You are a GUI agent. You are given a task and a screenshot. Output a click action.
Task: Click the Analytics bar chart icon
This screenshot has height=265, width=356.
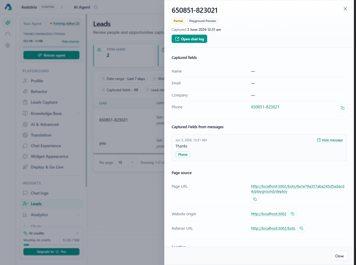click(x=25, y=215)
